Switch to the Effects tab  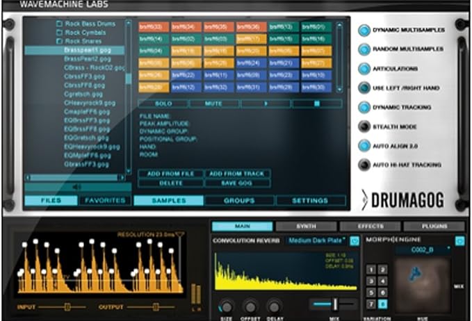pyautogui.click(x=370, y=227)
